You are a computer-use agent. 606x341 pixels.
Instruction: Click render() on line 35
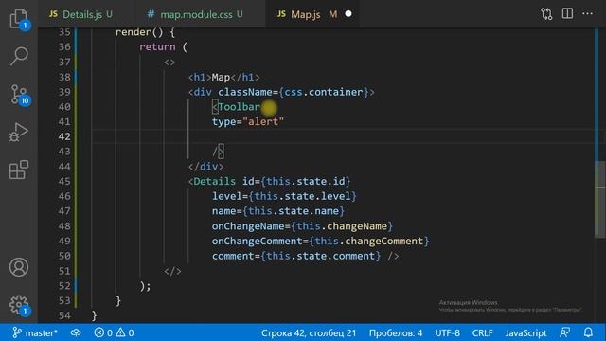pyautogui.click(x=139, y=32)
